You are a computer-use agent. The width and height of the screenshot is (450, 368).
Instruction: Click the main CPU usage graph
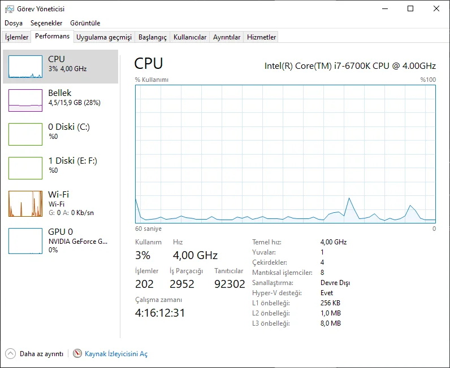point(285,154)
